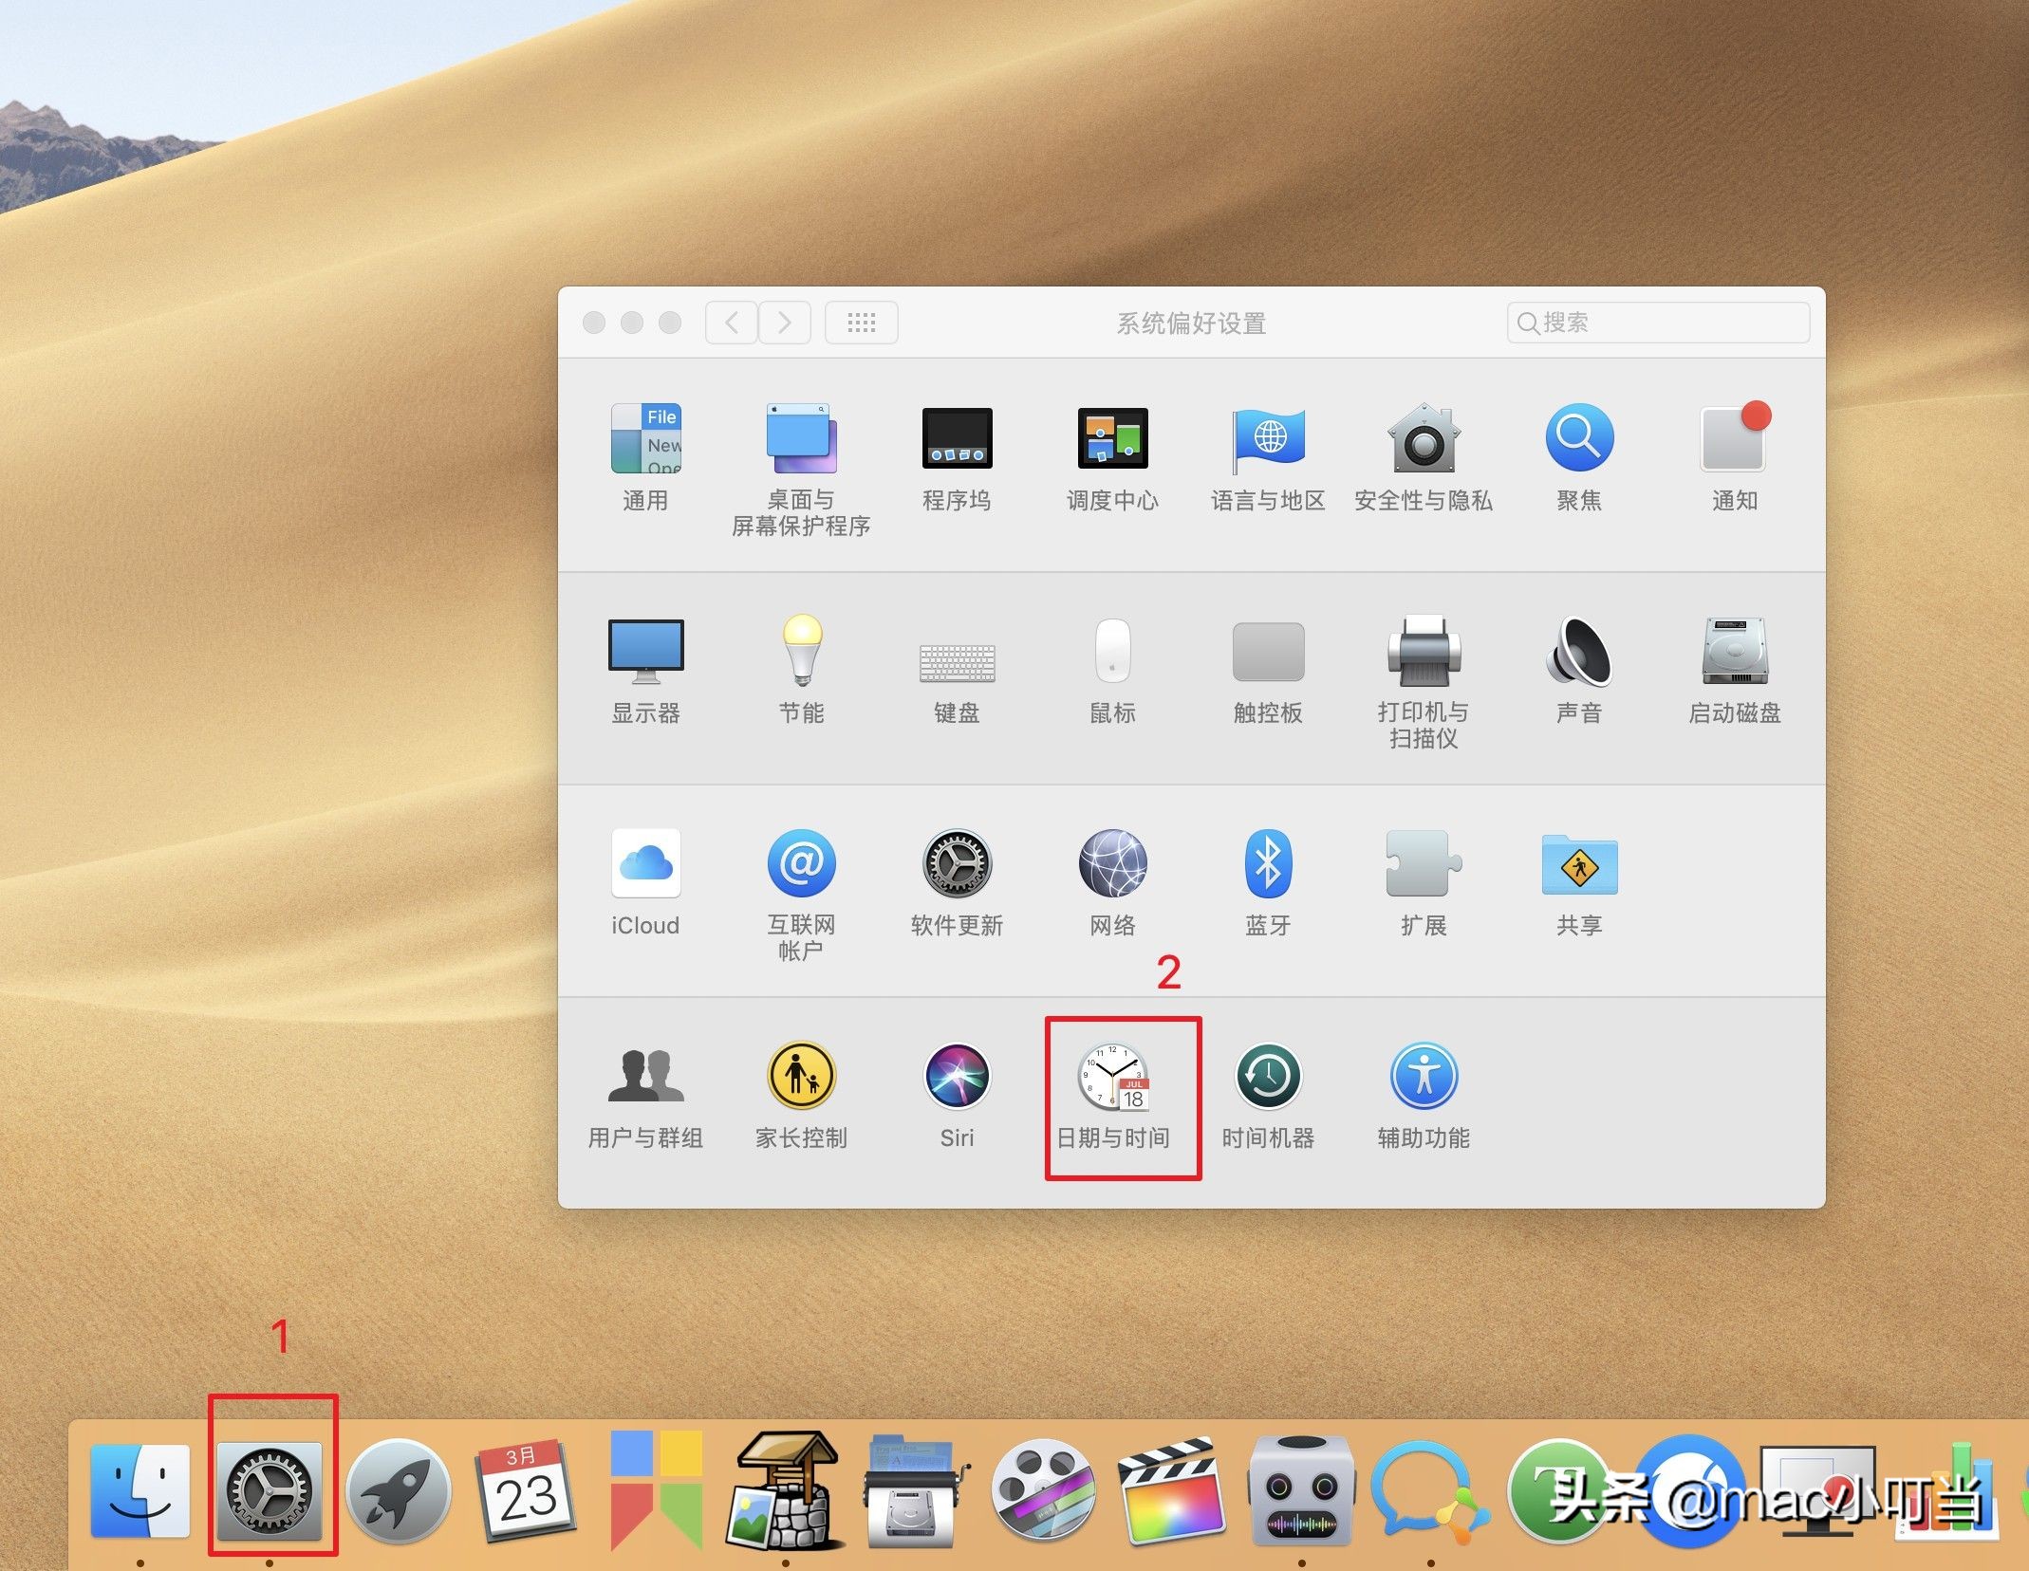Open 安全性与隐私 (Security & Privacy)
The image size is (2029, 1571).
(x=1423, y=439)
